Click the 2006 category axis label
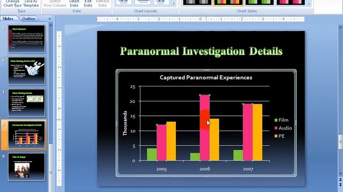Viewport: 343px width, 192px height. pos(205,169)
